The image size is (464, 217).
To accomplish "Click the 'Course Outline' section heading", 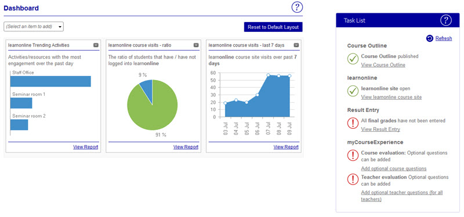I will pyautogui.click(x=367, y=46).
